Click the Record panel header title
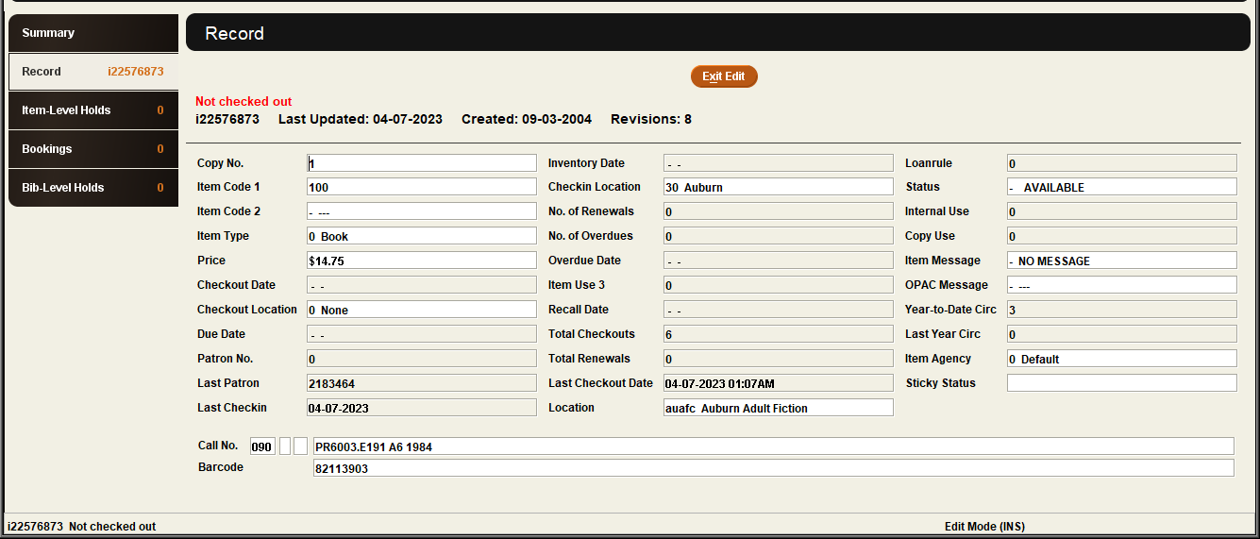 (x=235, y=34)
